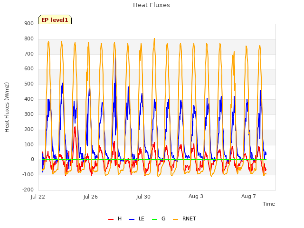The height and width of the screenshot is (228, 304).
Task: Click the Jul 30 x-axis label
Action: tap(143, 197)
